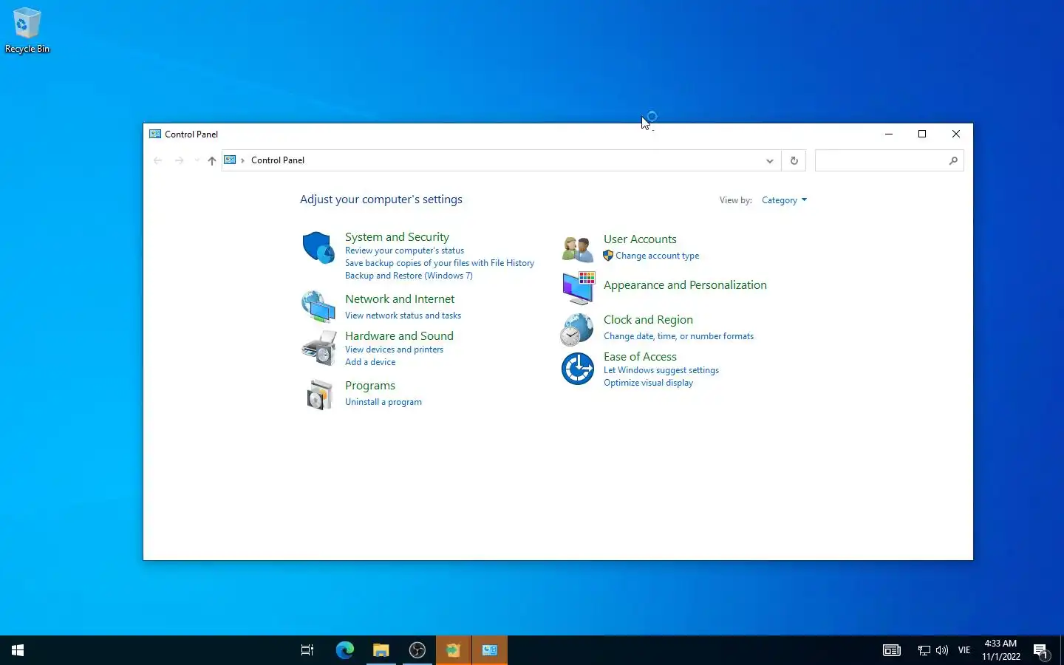Click Let Windows suggest settings
This screenshot has height=665, width=1064.
point(661,370)
